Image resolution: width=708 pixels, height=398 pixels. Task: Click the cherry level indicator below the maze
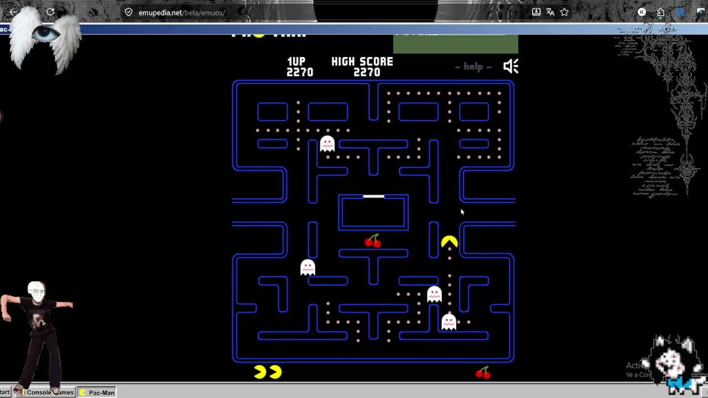483,373
